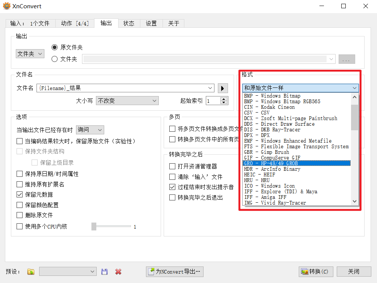Enable use multiple CPU cores
This screenshot has height=283, width=377.
pos(20,226)
